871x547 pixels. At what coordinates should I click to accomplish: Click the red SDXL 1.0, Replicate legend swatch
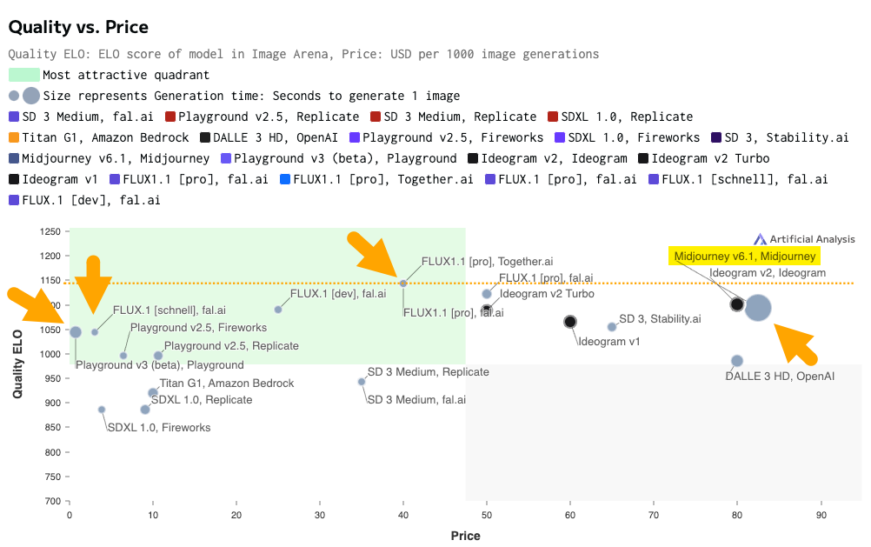pyautogui.click(x=553, y=117)
